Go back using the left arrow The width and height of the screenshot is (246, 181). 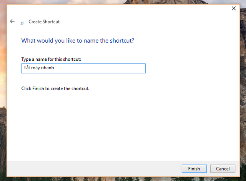pos(12,22)
